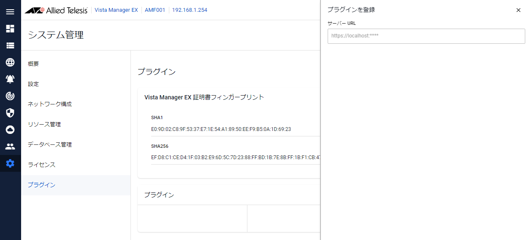This screenshot has height=240, width=532.
Task: Click the server URL input field
Action: (426, 36)
